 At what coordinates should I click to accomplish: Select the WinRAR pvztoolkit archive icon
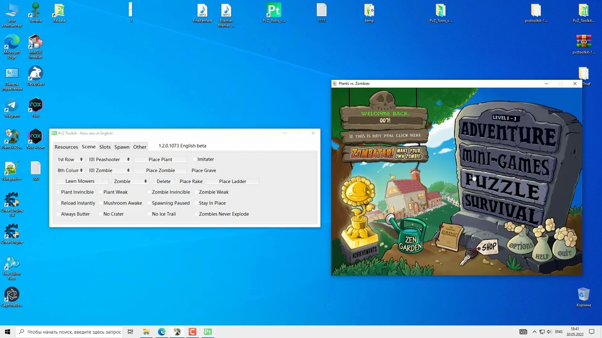584,45
